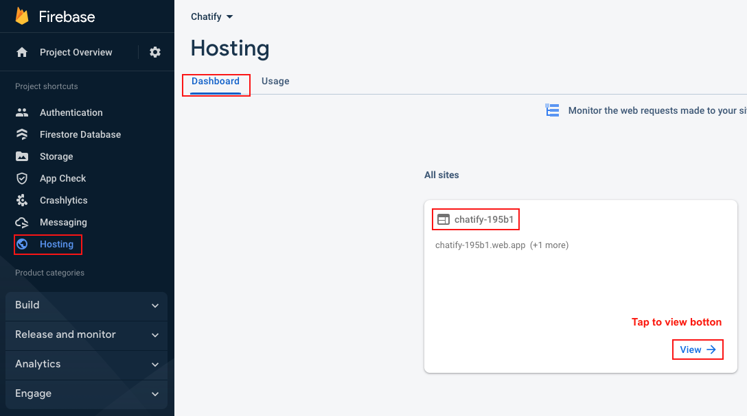Viewport: 747px width, 416px height.
Task: Switch to the Usage tab
Action: coord(275,81)
